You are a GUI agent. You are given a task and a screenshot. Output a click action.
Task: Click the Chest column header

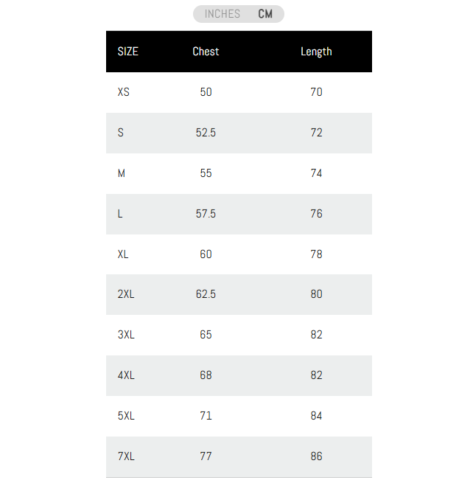coord(206,52)
